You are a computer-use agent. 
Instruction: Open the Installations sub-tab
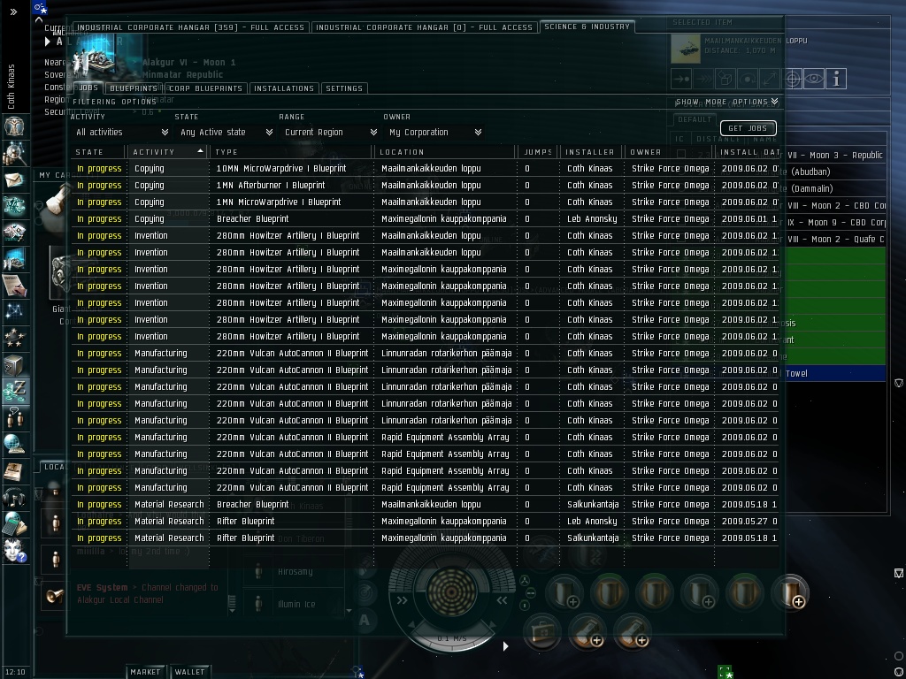point(284,88)
